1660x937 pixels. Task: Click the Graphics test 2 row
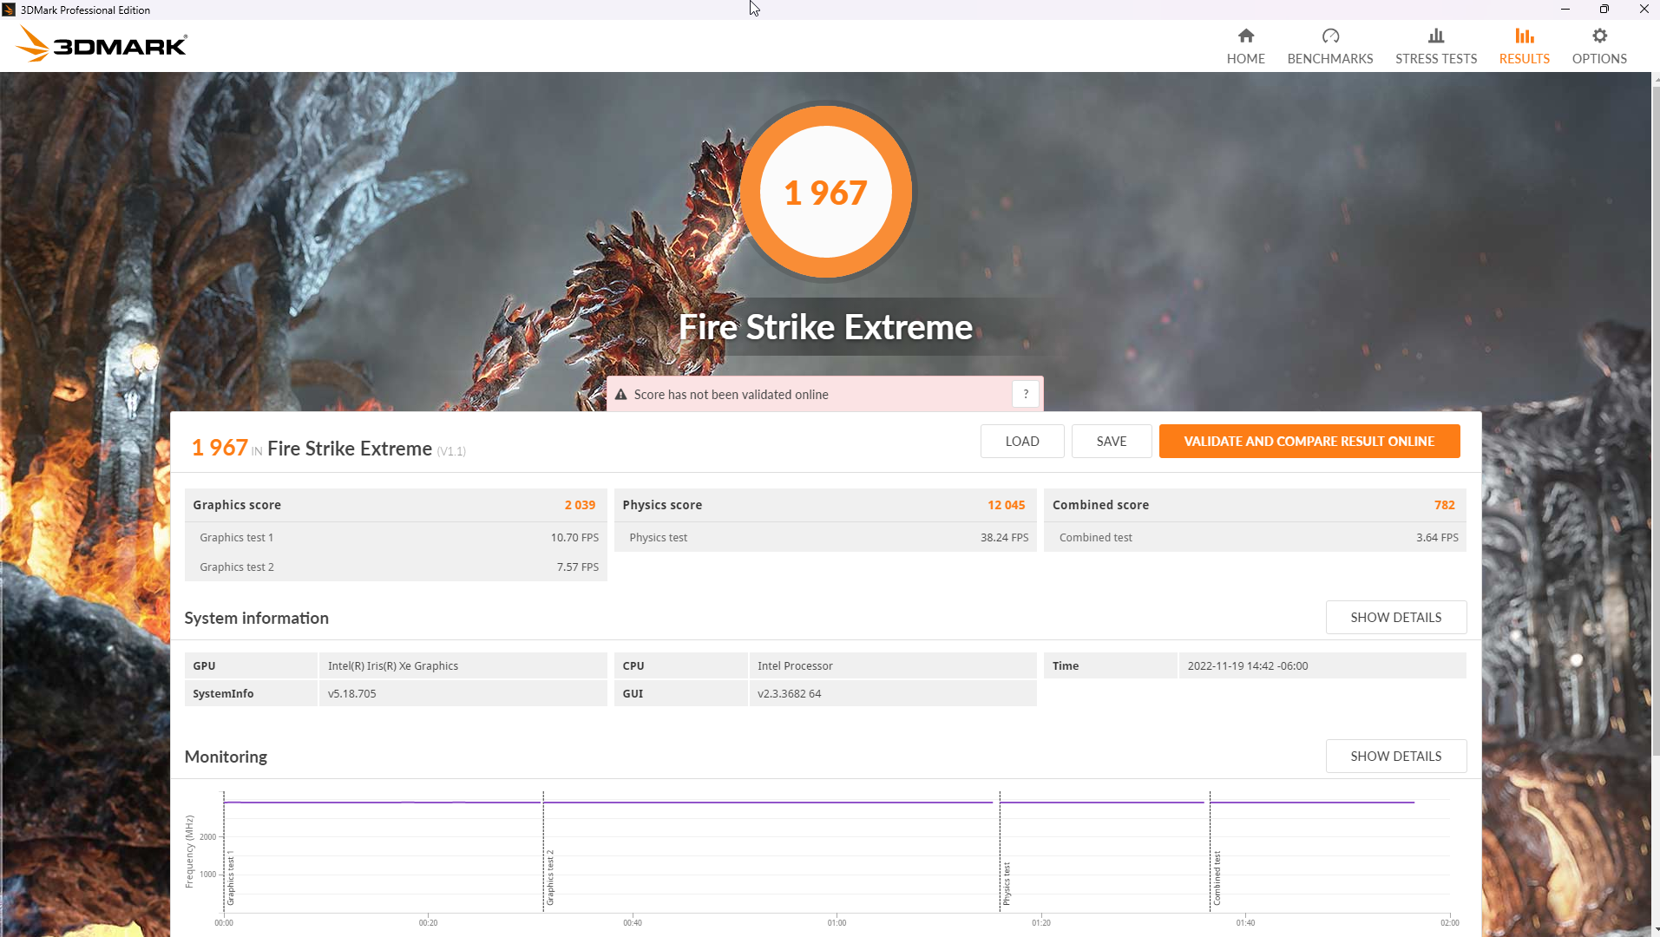pyautogui.click(x=396, y=567)
